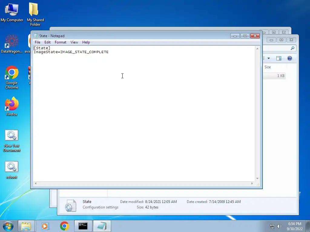The width and height of the screenshot is (310, 232).
Task: Click the Notepad scroll up arrow
Action: tap(257, 49)
